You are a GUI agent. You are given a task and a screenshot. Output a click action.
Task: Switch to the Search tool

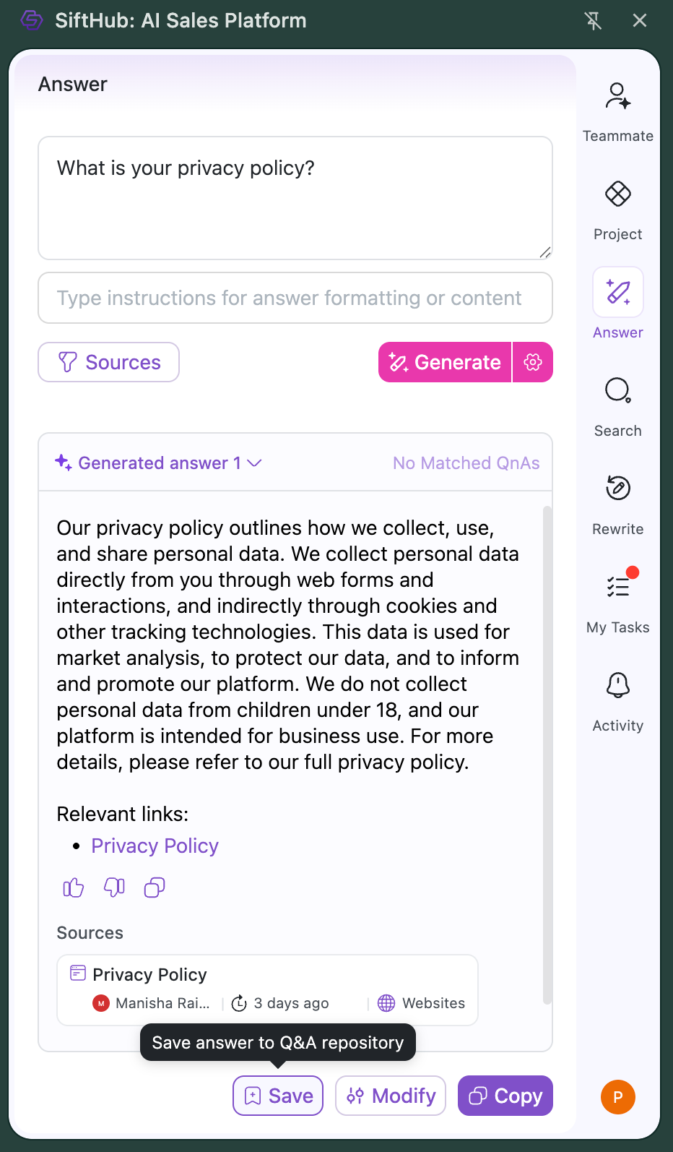click(617, 405)
